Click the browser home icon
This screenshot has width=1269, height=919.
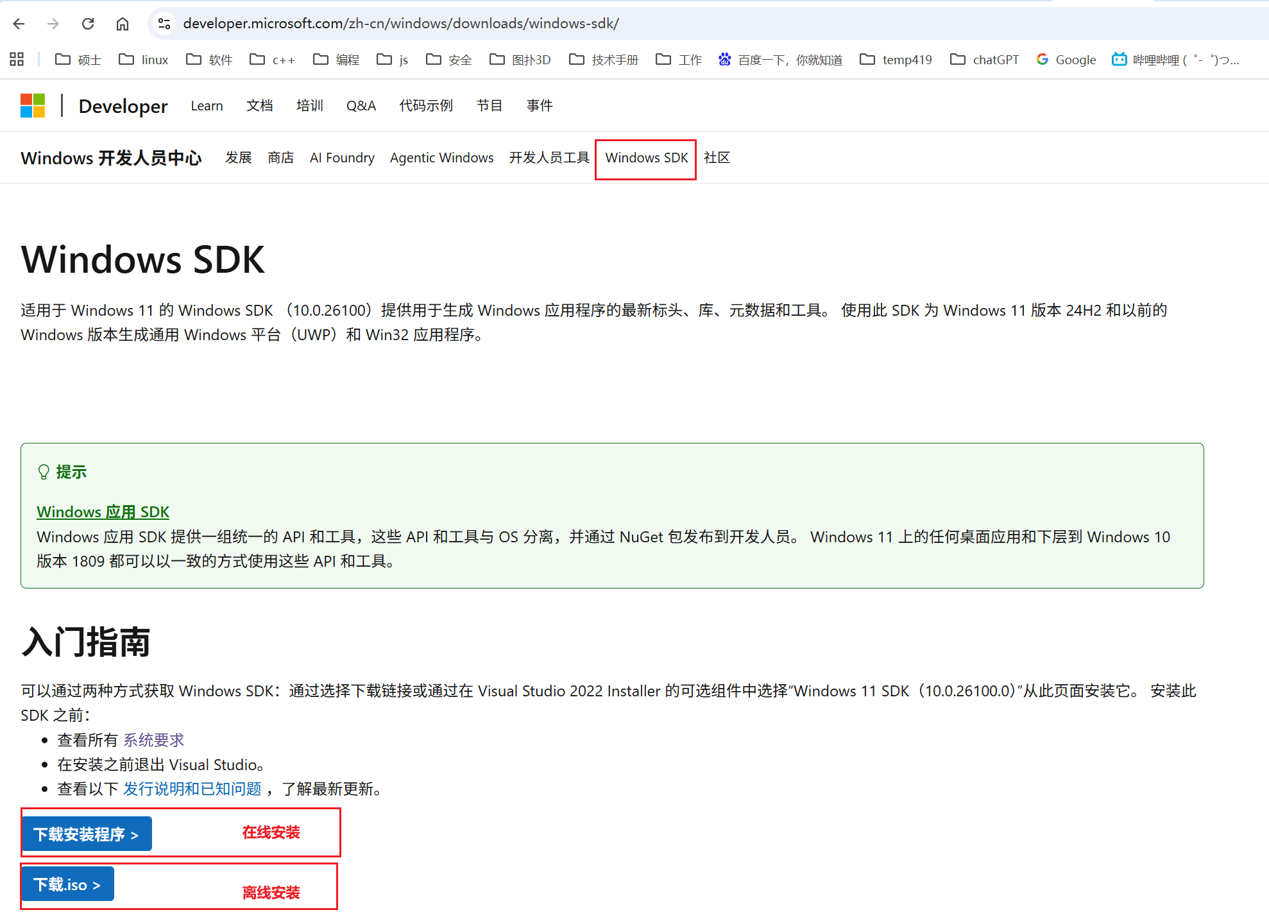click(123, 24)
